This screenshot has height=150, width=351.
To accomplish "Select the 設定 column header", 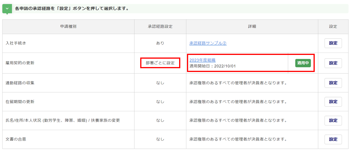I will (333, 27).
